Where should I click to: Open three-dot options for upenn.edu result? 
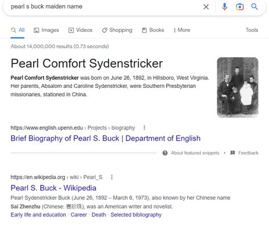pyautogui.click(x=144, y=128)
